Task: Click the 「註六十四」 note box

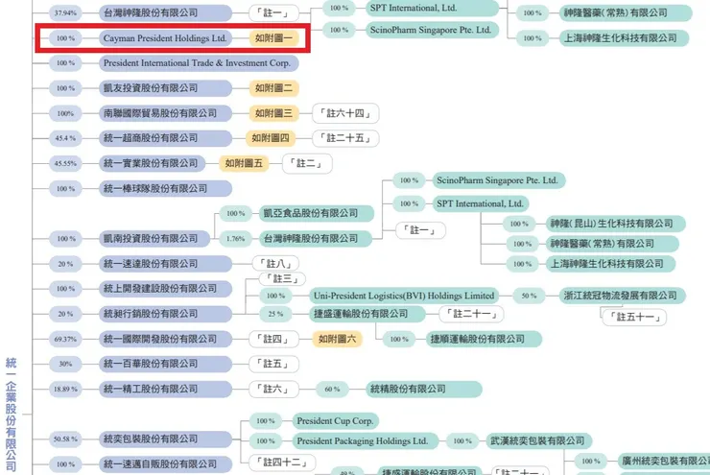Action: 345,113
